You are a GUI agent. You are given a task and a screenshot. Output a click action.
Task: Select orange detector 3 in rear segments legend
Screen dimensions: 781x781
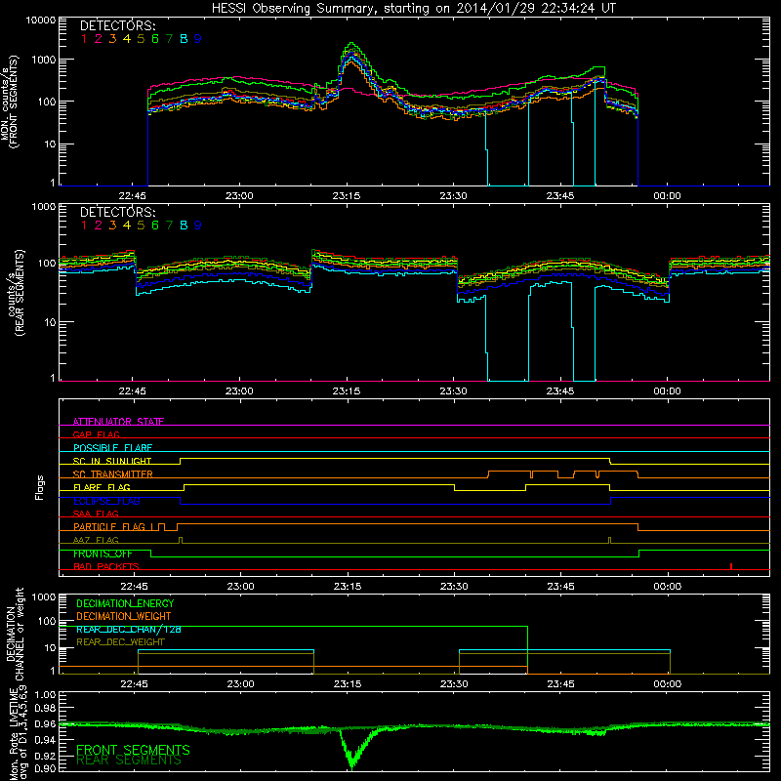(112, 226)
